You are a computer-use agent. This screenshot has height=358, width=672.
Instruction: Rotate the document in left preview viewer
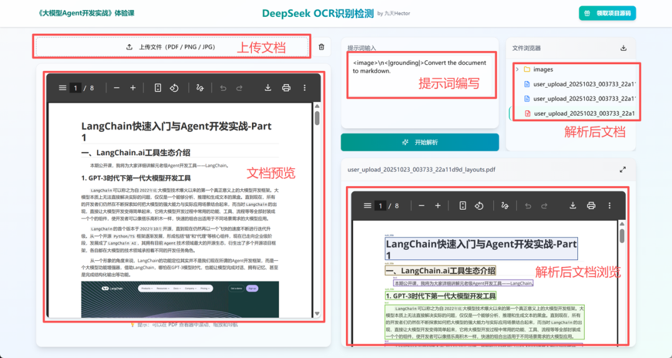pyautogui.click(x=174, y=88)
